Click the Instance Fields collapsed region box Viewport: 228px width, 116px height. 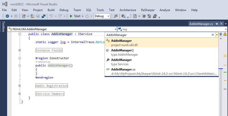click(49, 50)
